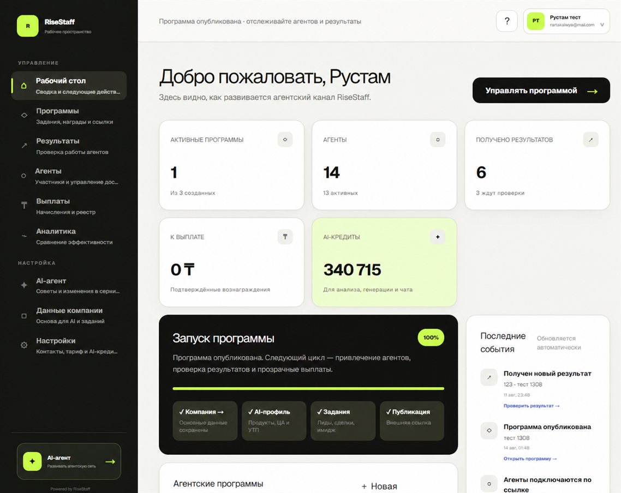Click the diamond icon on Активные программы card
The height and width of the screenshot is (493, 621).
click(285, 139)
